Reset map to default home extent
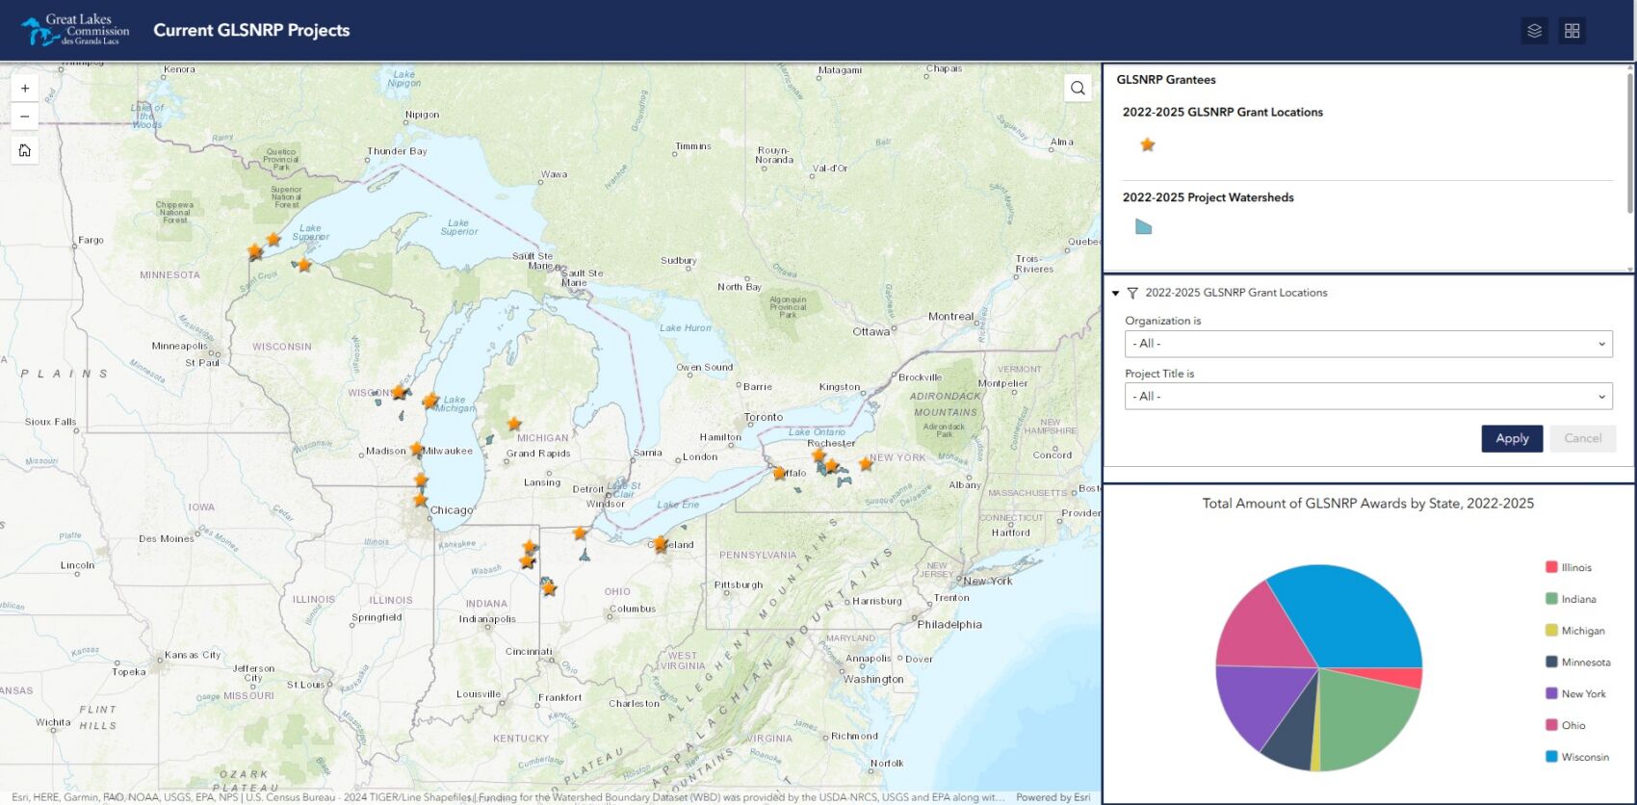 [25, 150]
